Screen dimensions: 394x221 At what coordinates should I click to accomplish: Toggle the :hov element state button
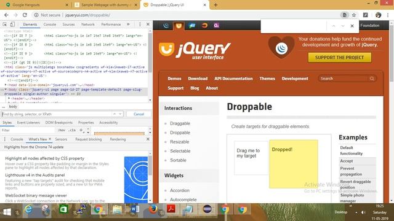62,130
